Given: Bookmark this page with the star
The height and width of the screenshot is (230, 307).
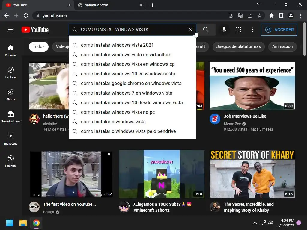Looking at the screenshot, I should tap(260, 16).
